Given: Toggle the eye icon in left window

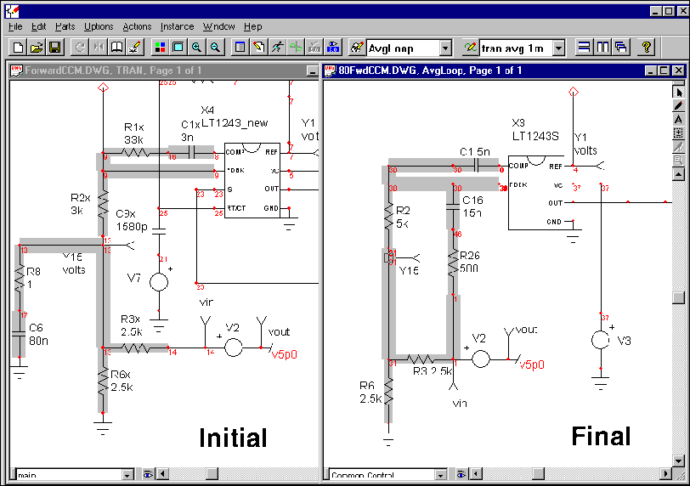Looking at the screenshot, I should pyautogui.click(x=147, y=474).
